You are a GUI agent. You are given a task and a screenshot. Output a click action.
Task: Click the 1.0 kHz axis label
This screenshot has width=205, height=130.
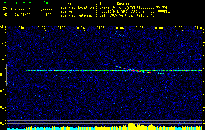pyautogui.click(x=3, y=58)
